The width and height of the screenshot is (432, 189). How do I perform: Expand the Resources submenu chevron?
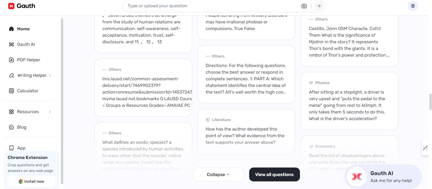coord(50,112)
